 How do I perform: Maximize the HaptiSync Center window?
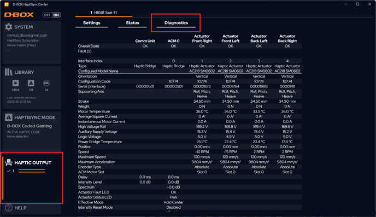[x=357, y=4]
